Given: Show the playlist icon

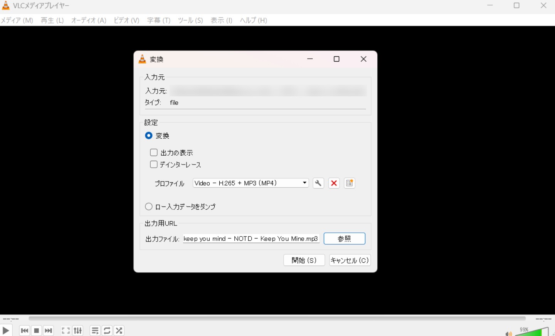Looking at the screenshot, I should click(x=95, y=331).
